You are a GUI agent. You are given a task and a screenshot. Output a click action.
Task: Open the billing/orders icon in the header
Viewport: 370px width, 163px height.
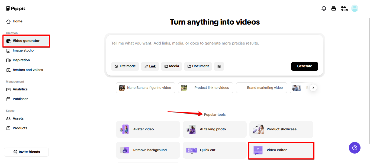coord(334,8)
